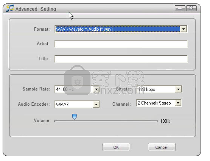
Task: Click the Artist text field
Action: tap(121, 44)
